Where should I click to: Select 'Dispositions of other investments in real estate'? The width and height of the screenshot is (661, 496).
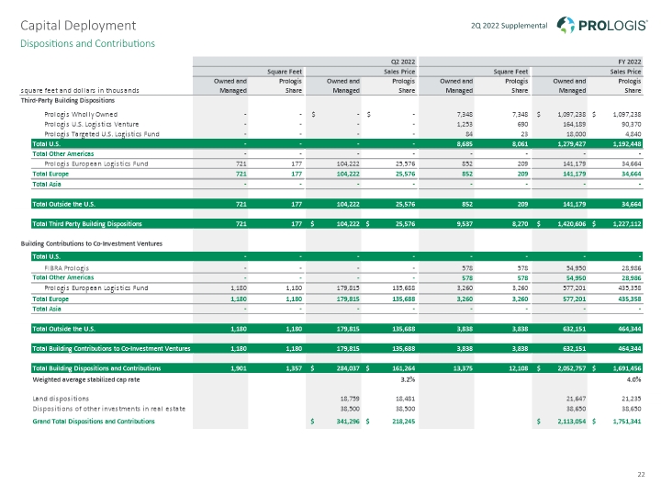tap(108, 409)
